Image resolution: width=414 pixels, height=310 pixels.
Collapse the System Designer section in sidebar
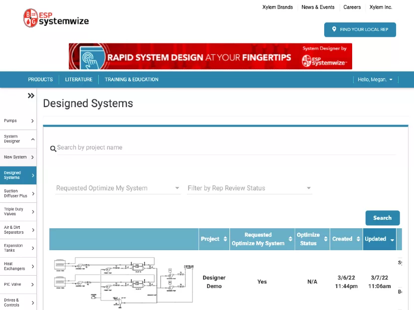pos(32,139)
